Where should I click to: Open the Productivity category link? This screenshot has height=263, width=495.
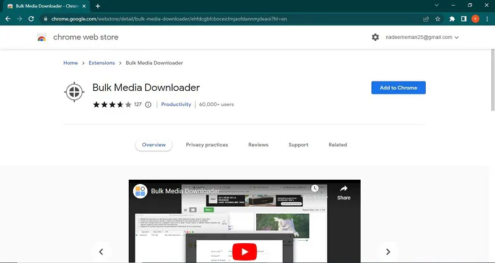(x=176, y=104)
